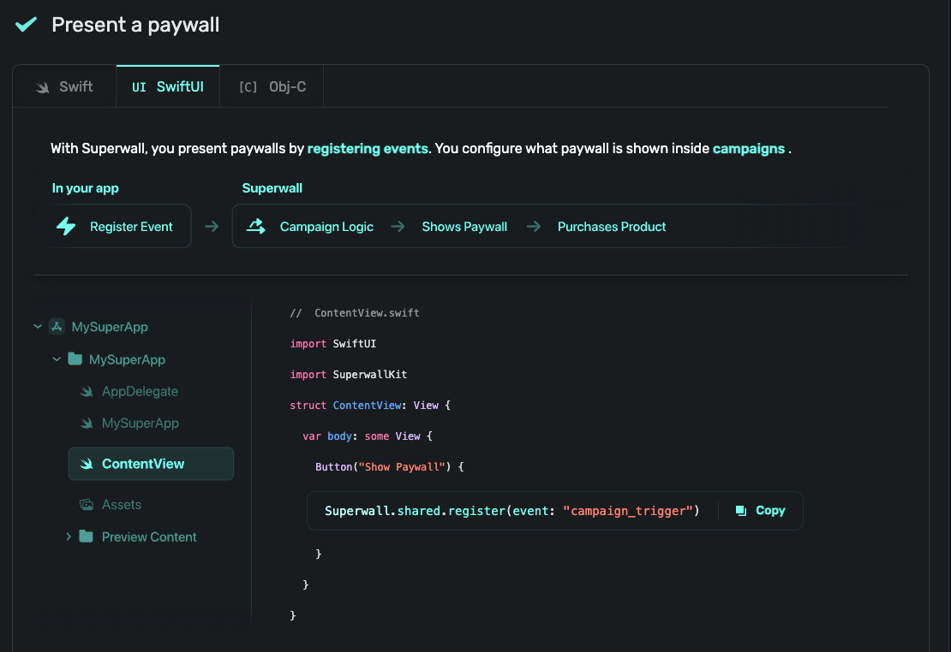Click the In your app label
Image resolution: width=951 pixels, height=652 pixels.
[86, 188]
